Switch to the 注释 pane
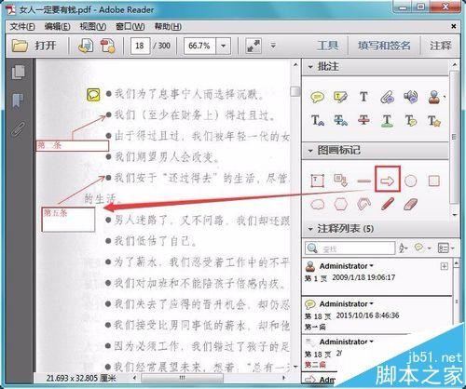The image size is (466, 389). tap(441, 46)
